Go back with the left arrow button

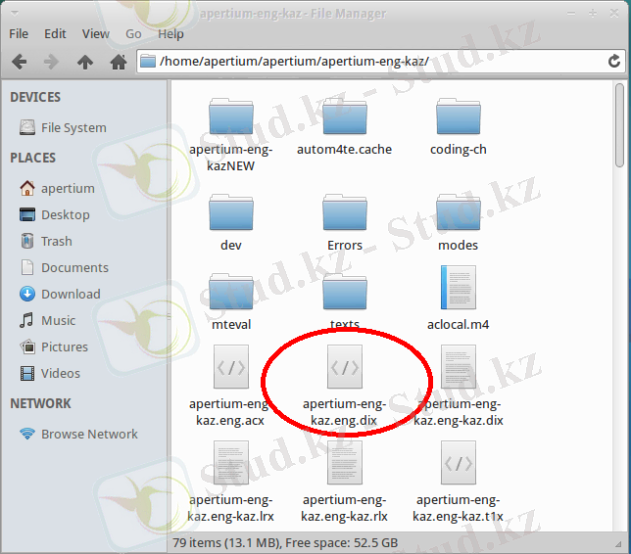[x=19, y=62]
